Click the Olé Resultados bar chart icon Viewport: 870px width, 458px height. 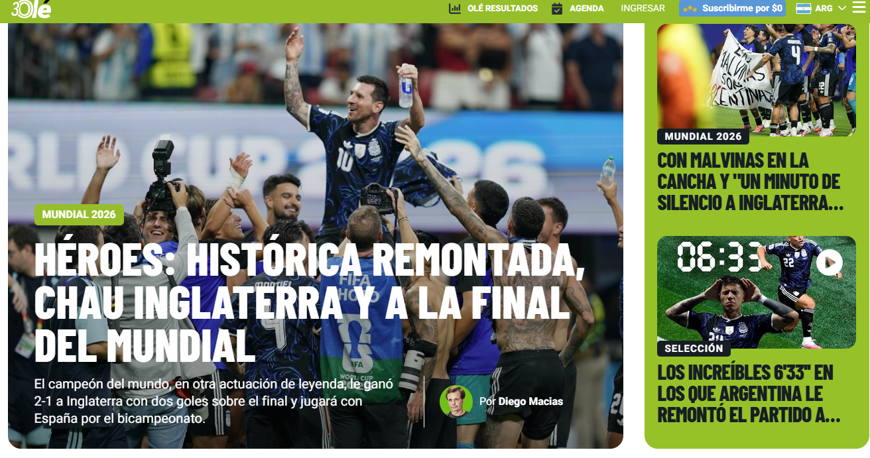[455, 9]
